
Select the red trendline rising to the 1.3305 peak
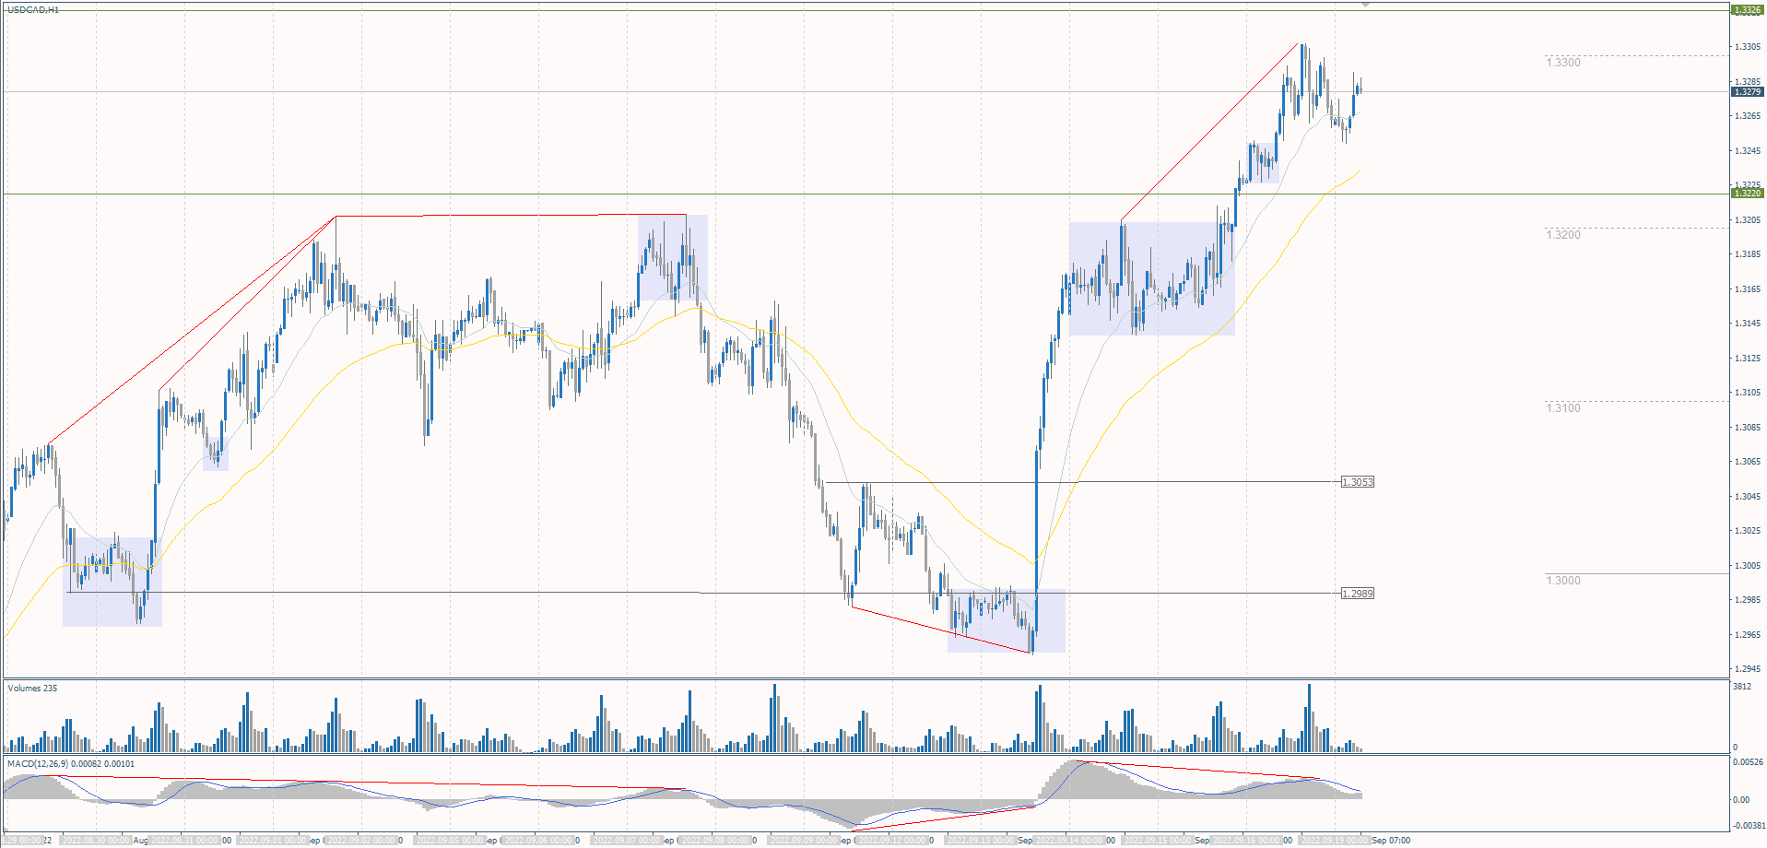pyautogui.click(x=1210, y=132)
